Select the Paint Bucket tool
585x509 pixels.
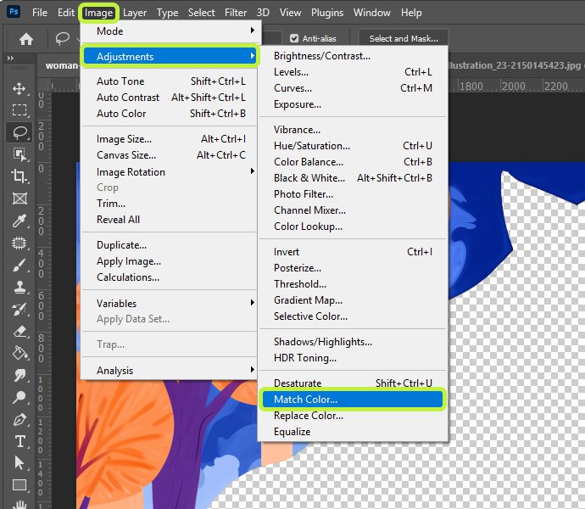point(19,353)
